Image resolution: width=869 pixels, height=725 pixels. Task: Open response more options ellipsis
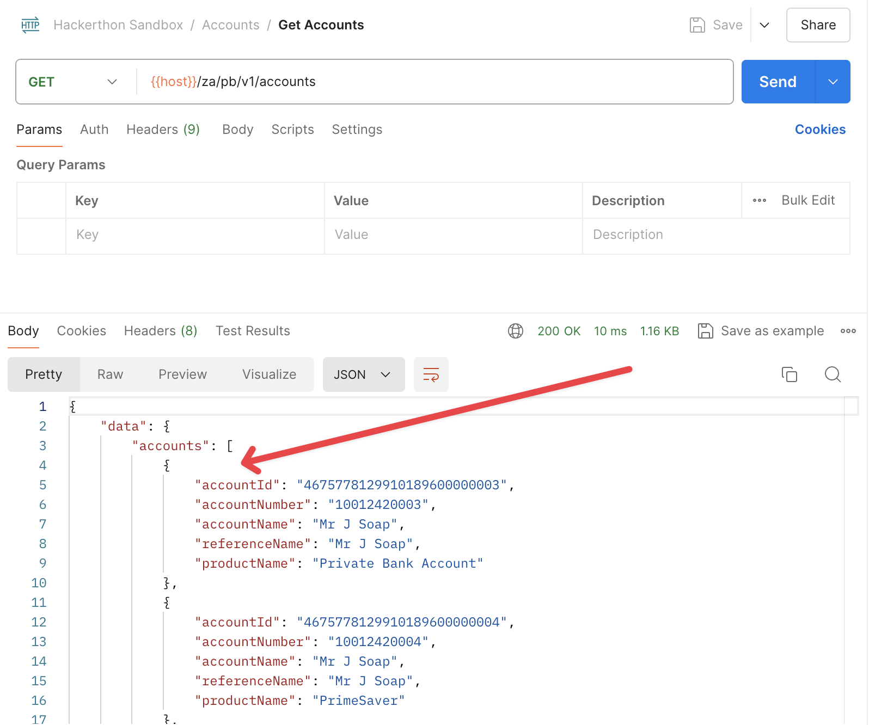tap(848, 331)
